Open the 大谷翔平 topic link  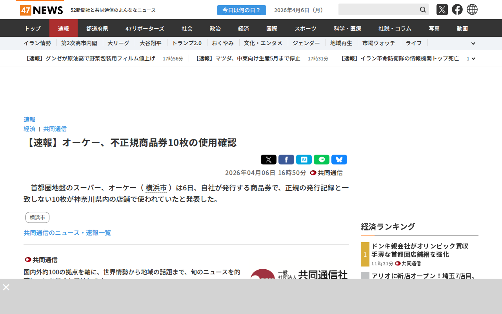(151, 43)
